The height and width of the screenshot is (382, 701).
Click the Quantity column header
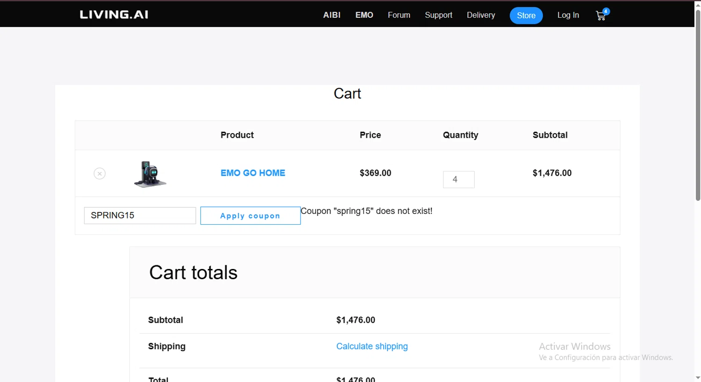(x=460, y=135)
